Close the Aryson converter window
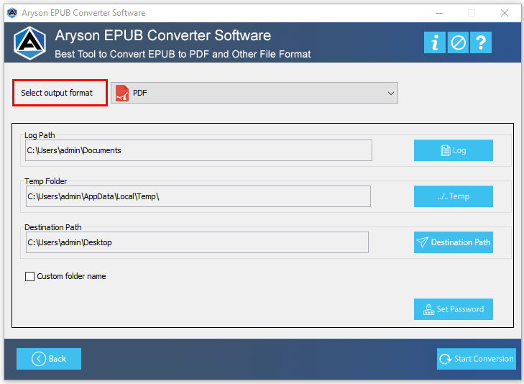Screen dimensions: 524x384 click(x=505, y=13)
